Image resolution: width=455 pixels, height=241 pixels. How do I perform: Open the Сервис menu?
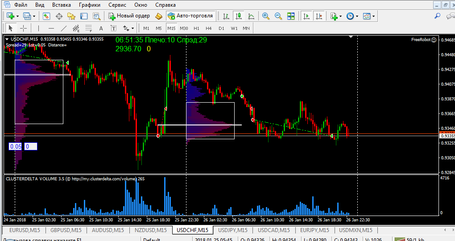[x=117, y=5]
